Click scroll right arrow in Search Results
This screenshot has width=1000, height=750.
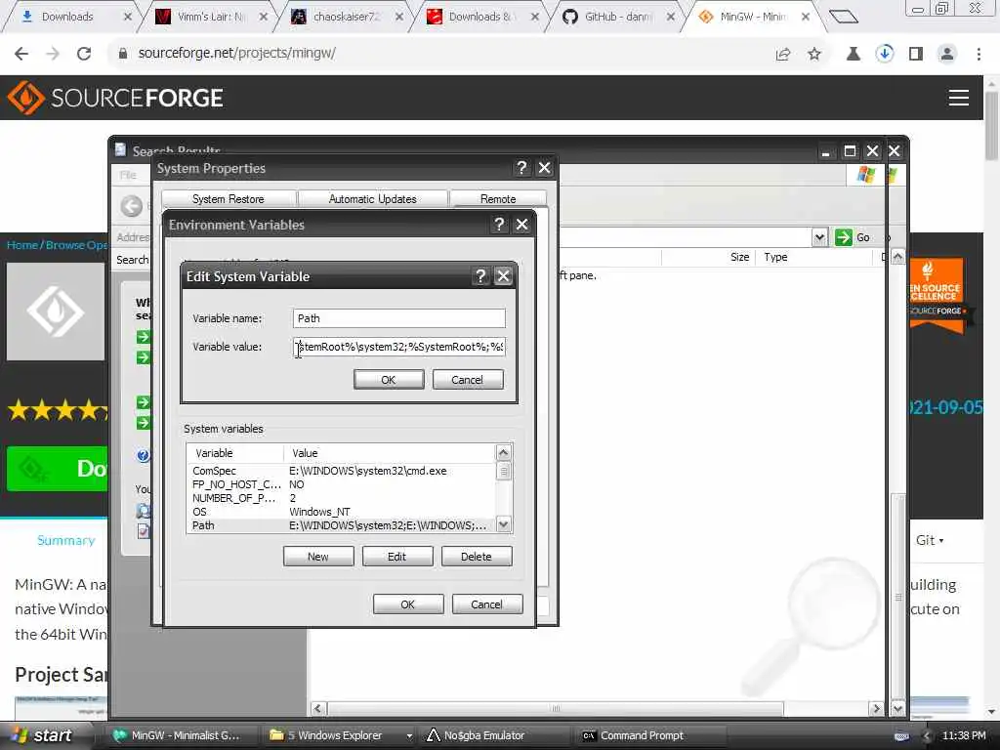pos(876,709)
